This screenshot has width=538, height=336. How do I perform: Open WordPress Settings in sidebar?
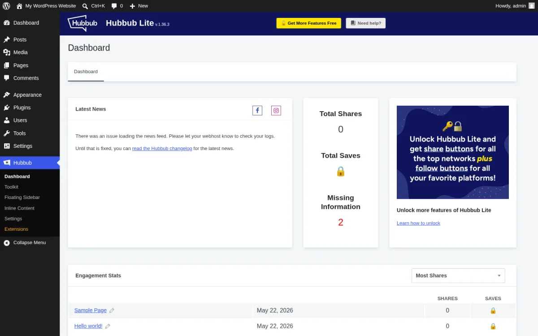point(30,146)
